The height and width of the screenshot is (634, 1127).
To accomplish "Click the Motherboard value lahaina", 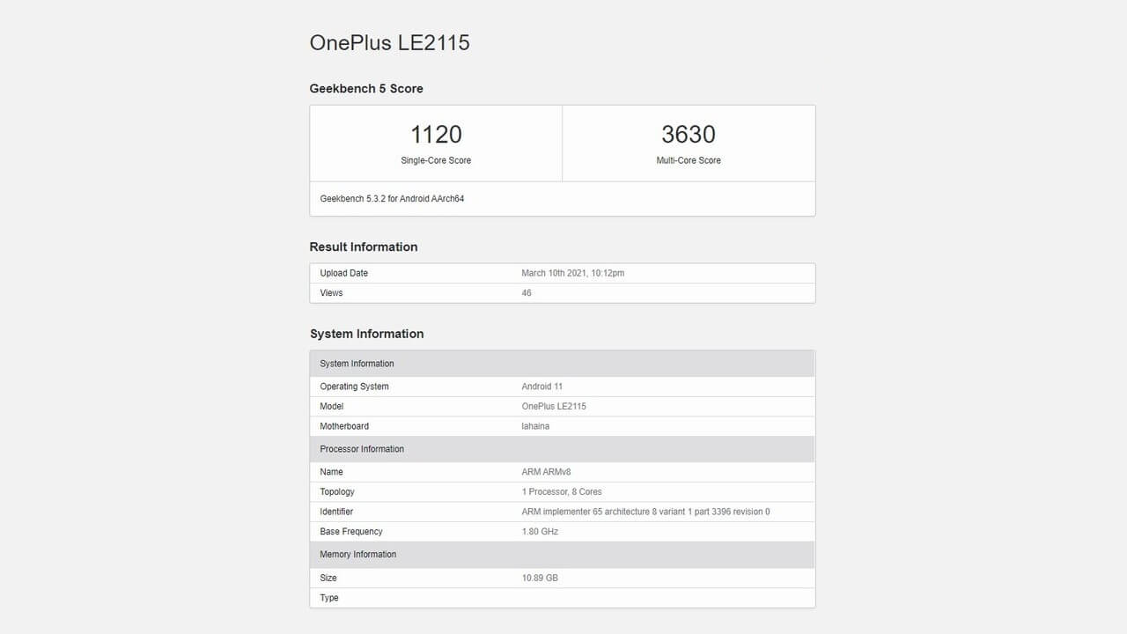I will [535, 426].
